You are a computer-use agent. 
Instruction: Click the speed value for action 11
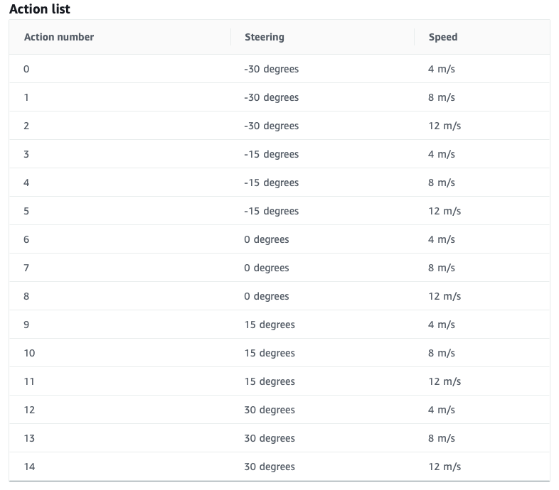click(444, 381)
